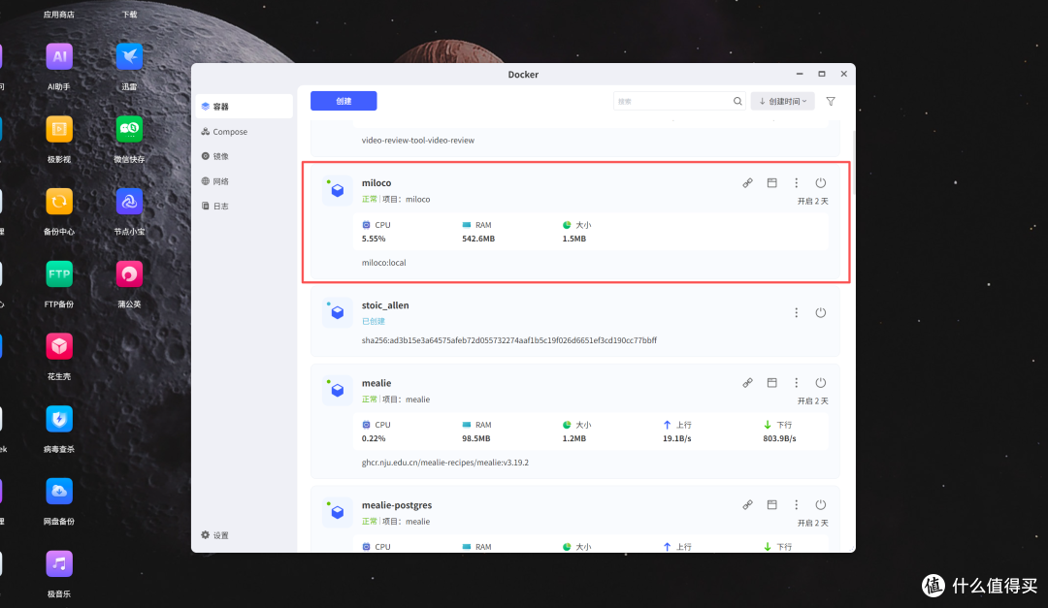
Task: Click the miloco:local image label
Action: point(383,263)
